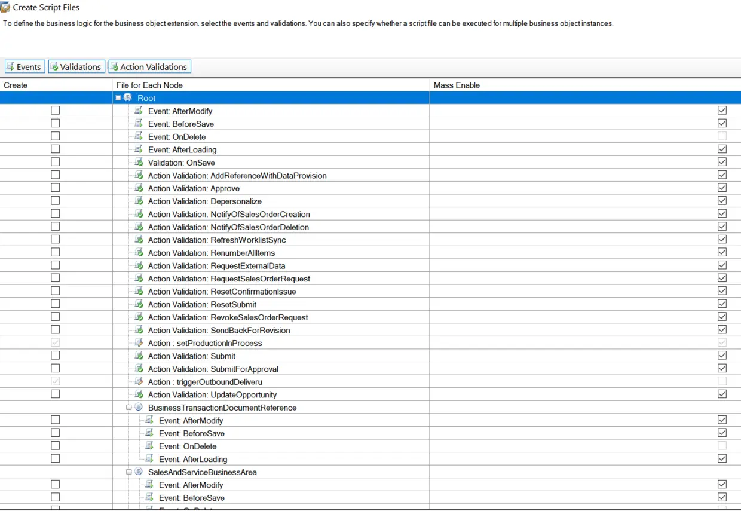Uncheck Mass Enable for BusinessTransactionDocumentReference Event: BeforeSave
The width and height of the screenshot is (741, 511).
tap(722, 433)
